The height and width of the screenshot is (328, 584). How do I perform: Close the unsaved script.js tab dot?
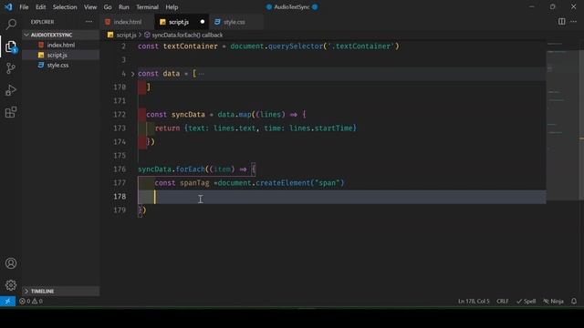[x=203, y=22]
